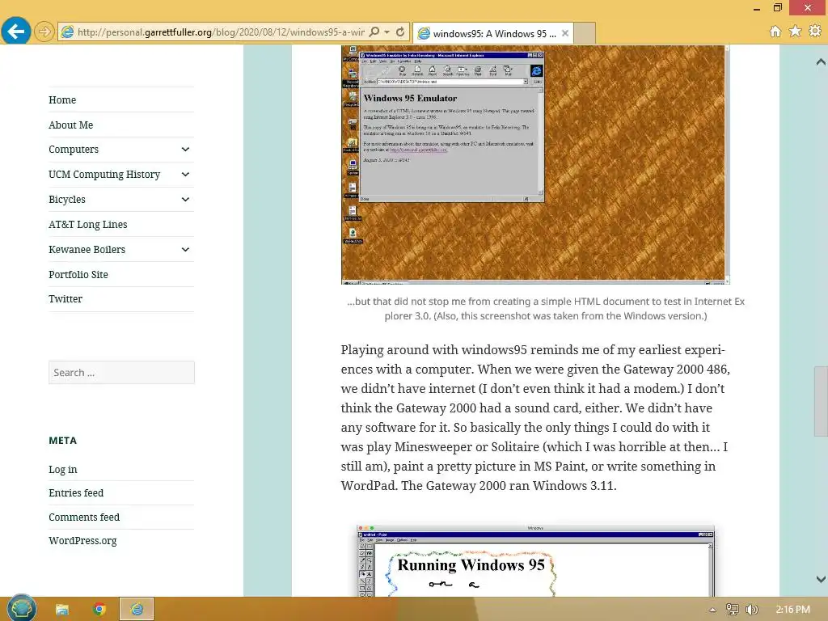Go back with the browser Back arrow
Viewport: 828px width, 621px height.
coord(16,32)
